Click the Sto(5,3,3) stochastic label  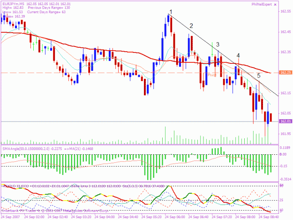[143, 186]
